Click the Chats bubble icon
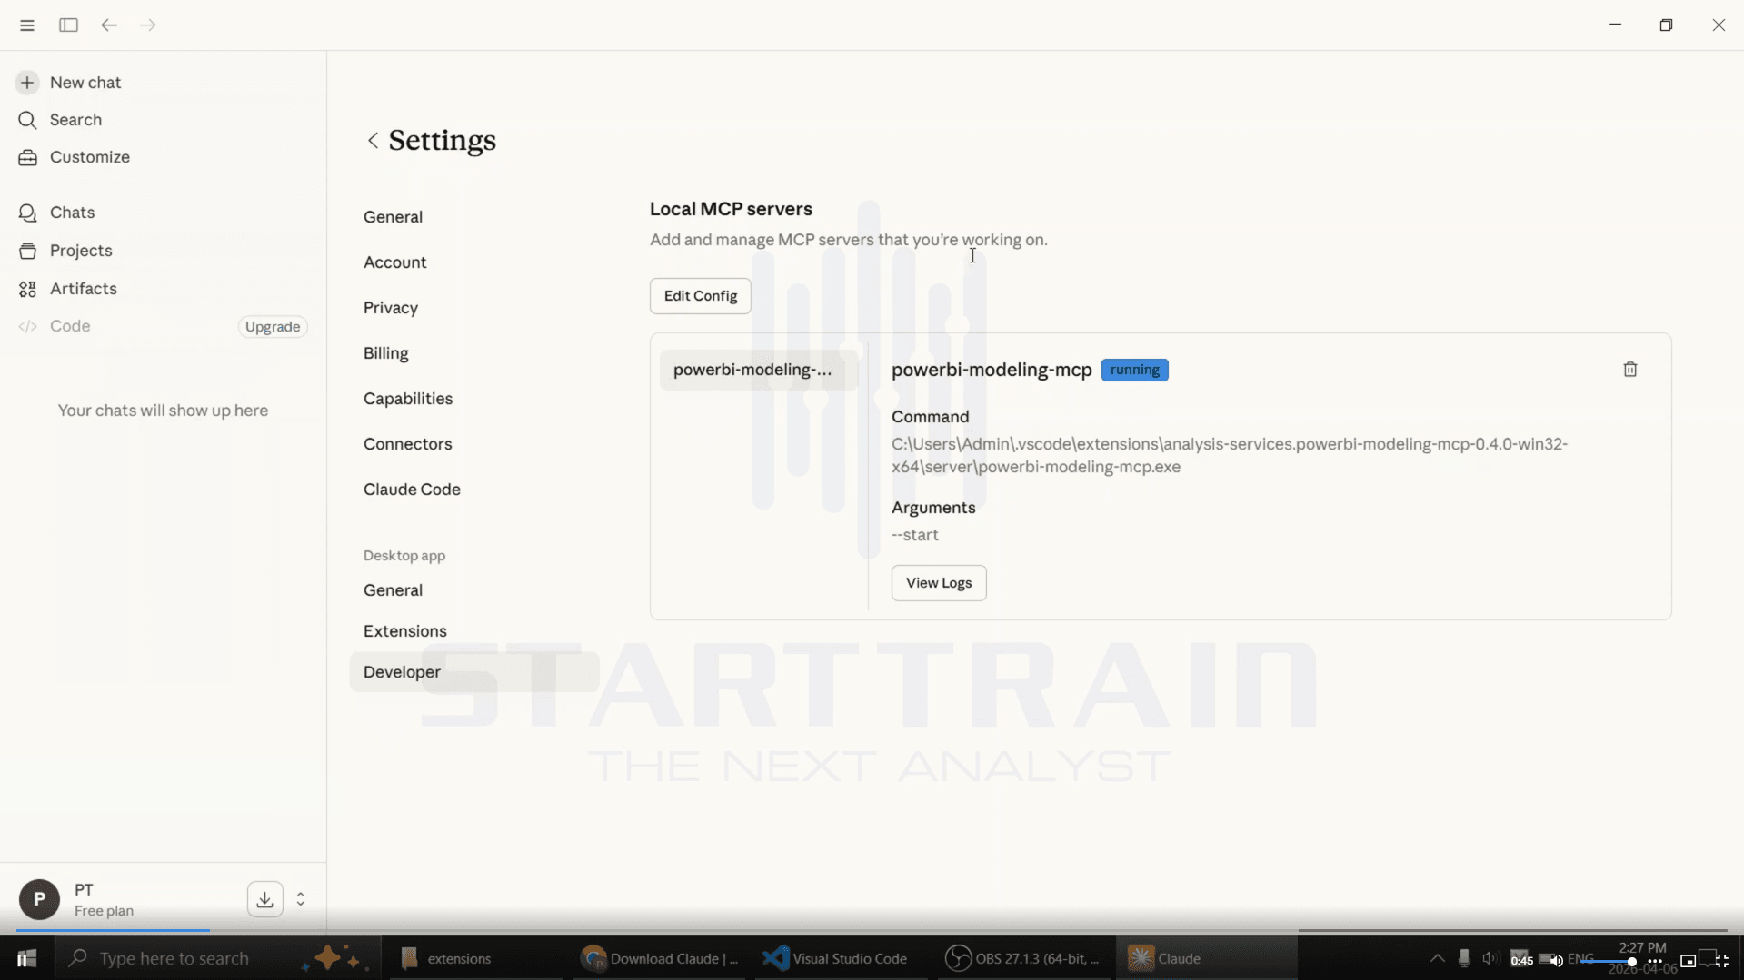This screenshot has width=1744, height=980. [27, 213]
